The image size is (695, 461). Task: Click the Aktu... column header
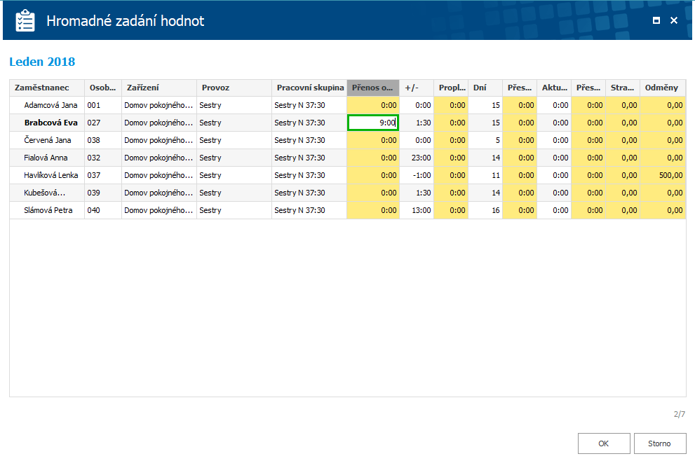coord(554,88)
